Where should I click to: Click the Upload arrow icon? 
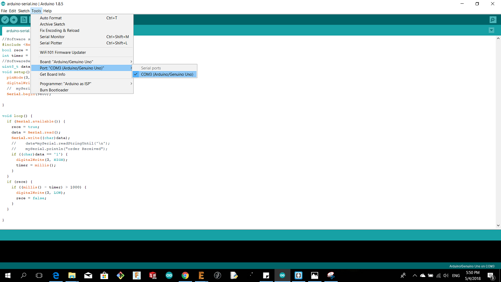pyautogui.click(x=14, y=20)
